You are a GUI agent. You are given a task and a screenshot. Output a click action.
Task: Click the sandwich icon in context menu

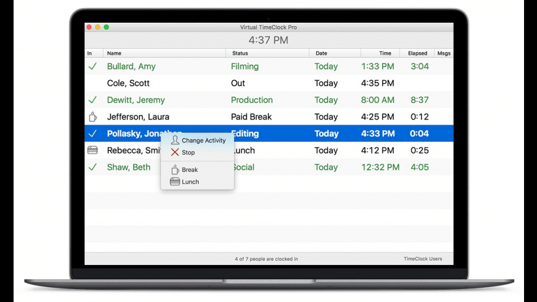pyautogui.click(x=175, y=182)
